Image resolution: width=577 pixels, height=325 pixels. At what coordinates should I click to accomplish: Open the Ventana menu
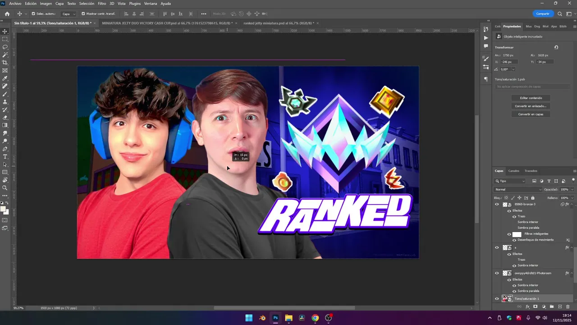point(151,4)
